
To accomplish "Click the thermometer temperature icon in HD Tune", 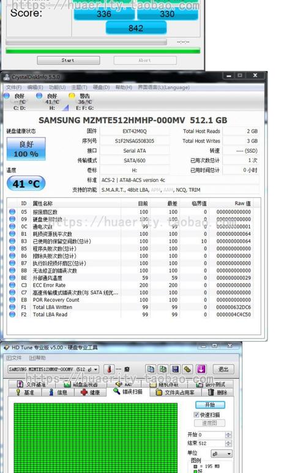I will pyautogui.click(x=110, y=369).
